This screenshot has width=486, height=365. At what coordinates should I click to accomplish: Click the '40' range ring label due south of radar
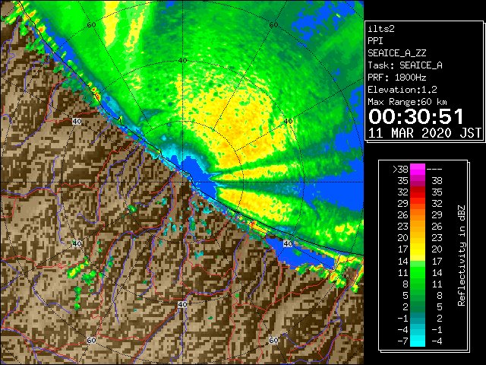click(x=182, y=304)
